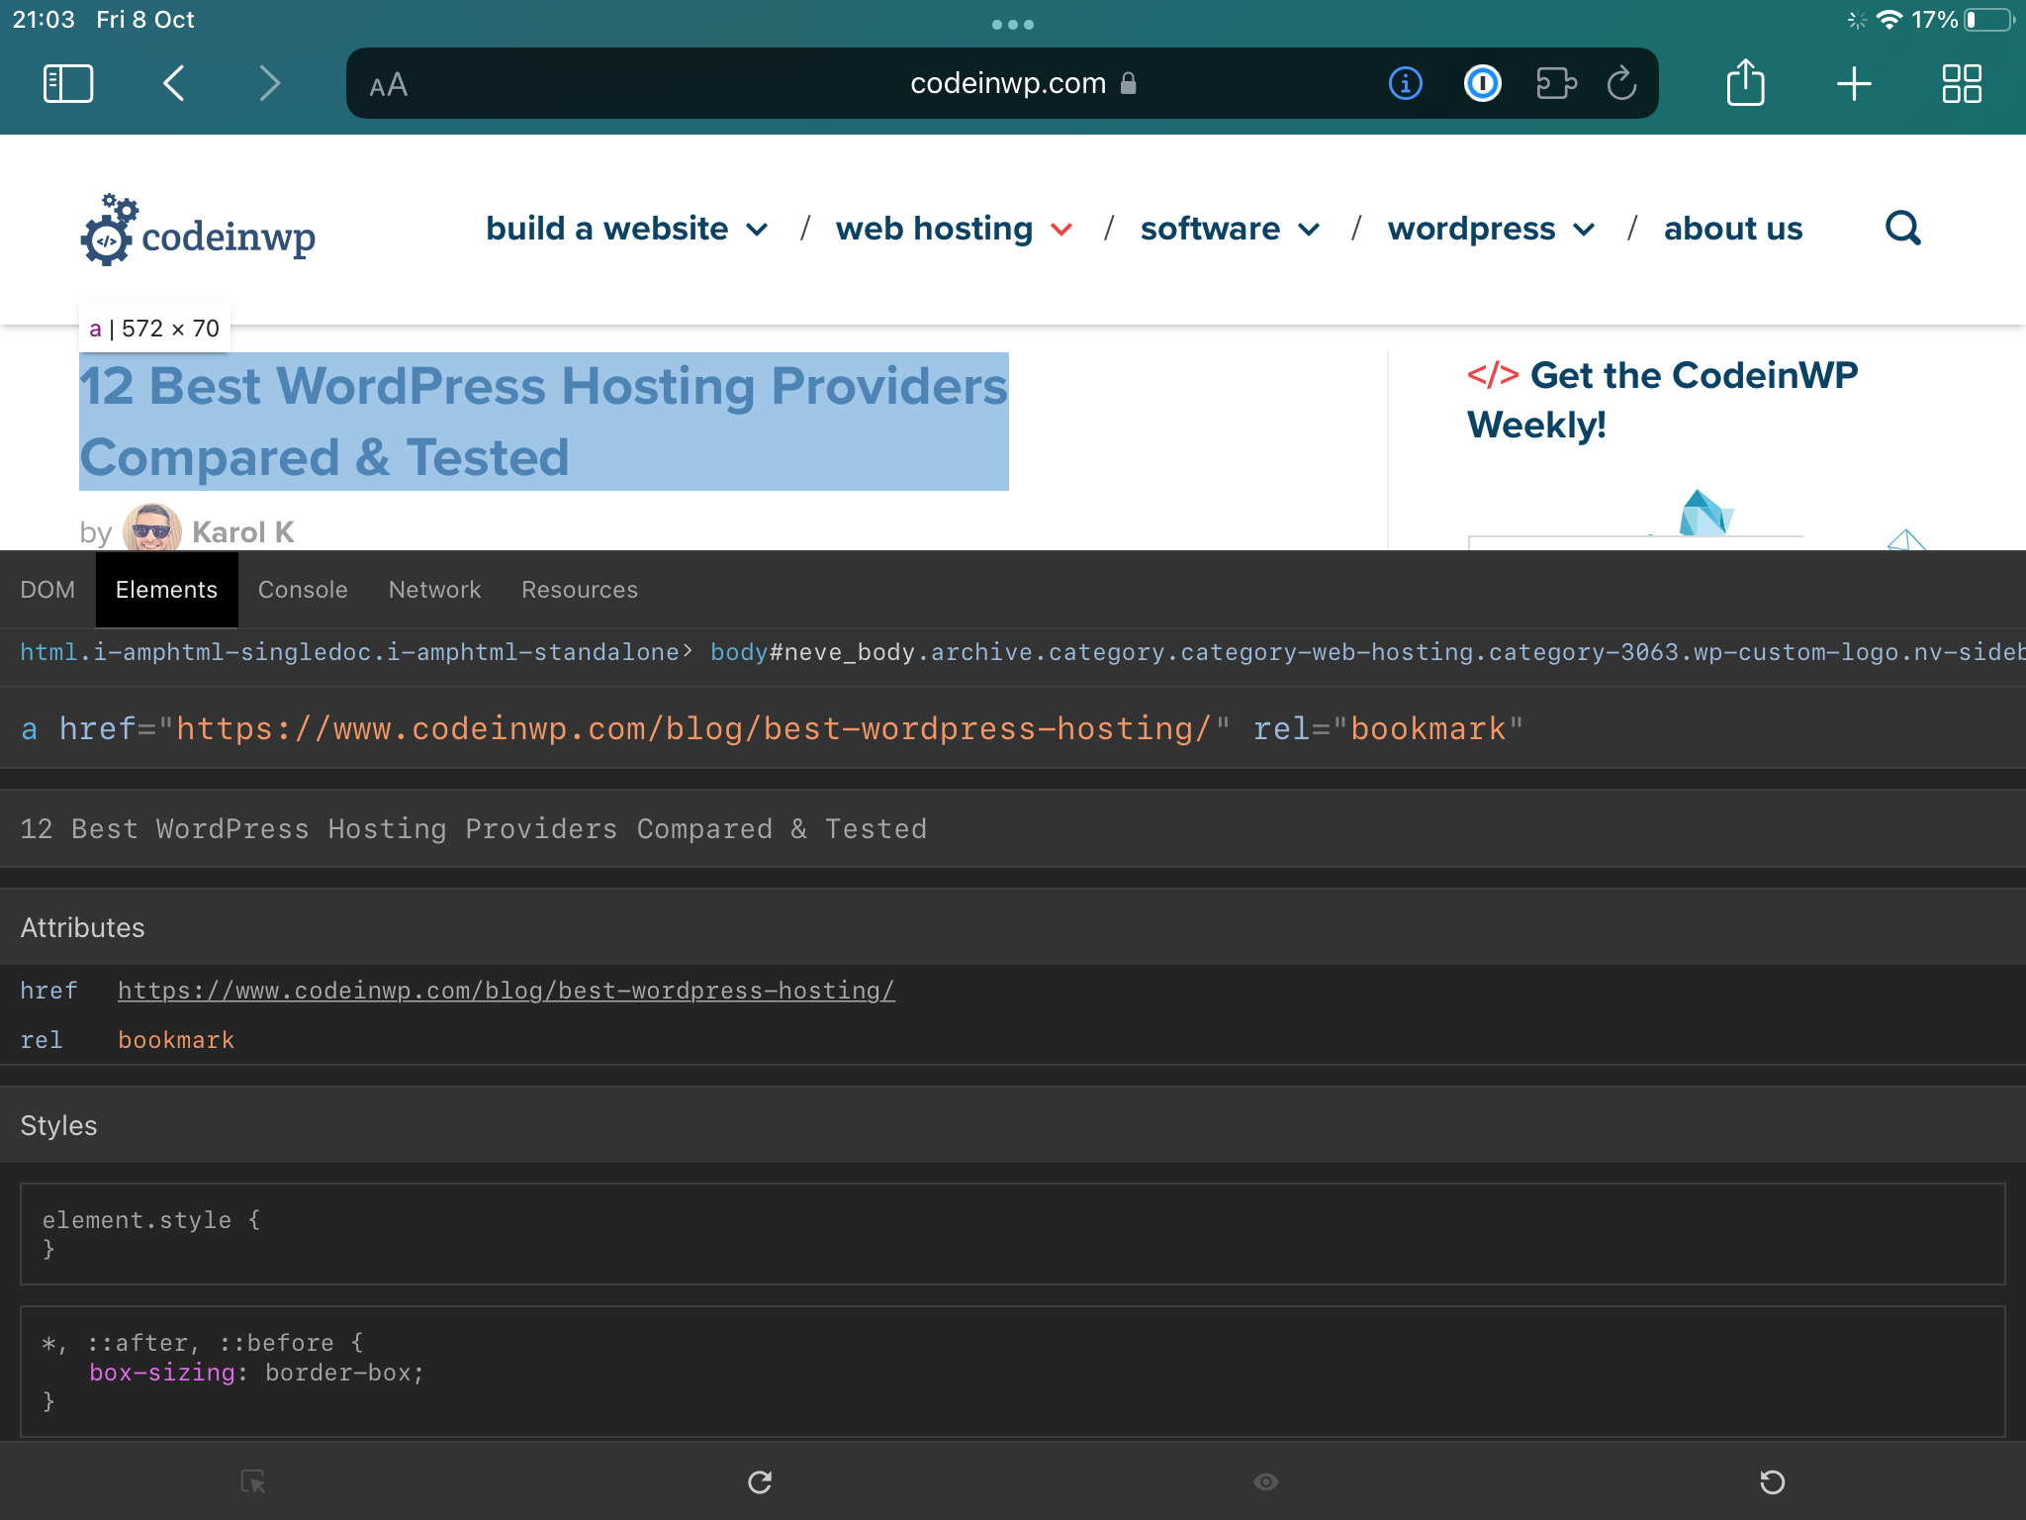Reload the page using the inspector toolbar
Screen dimensions: 2026x1520
coord(759,1481)
